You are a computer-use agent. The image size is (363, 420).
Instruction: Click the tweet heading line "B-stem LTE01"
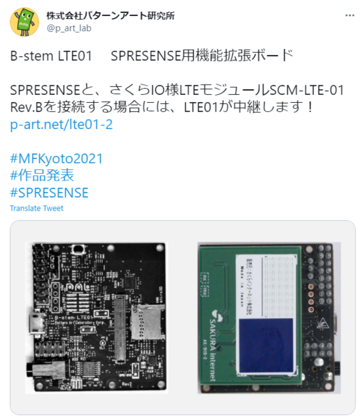[51, 56]
